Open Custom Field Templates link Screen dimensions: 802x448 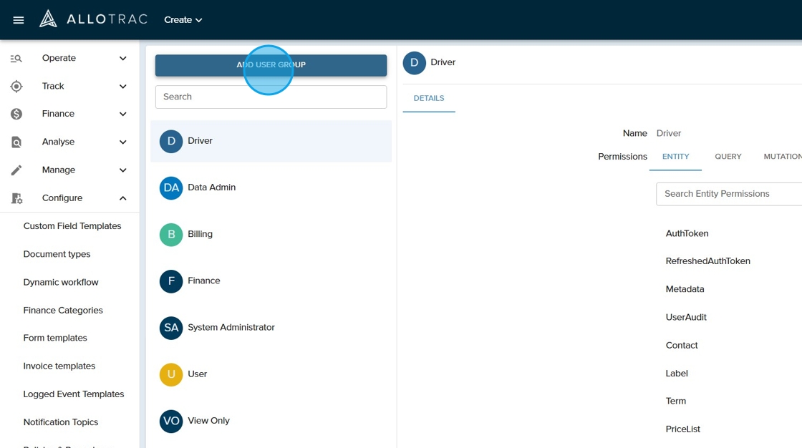[x=72, y=226]
